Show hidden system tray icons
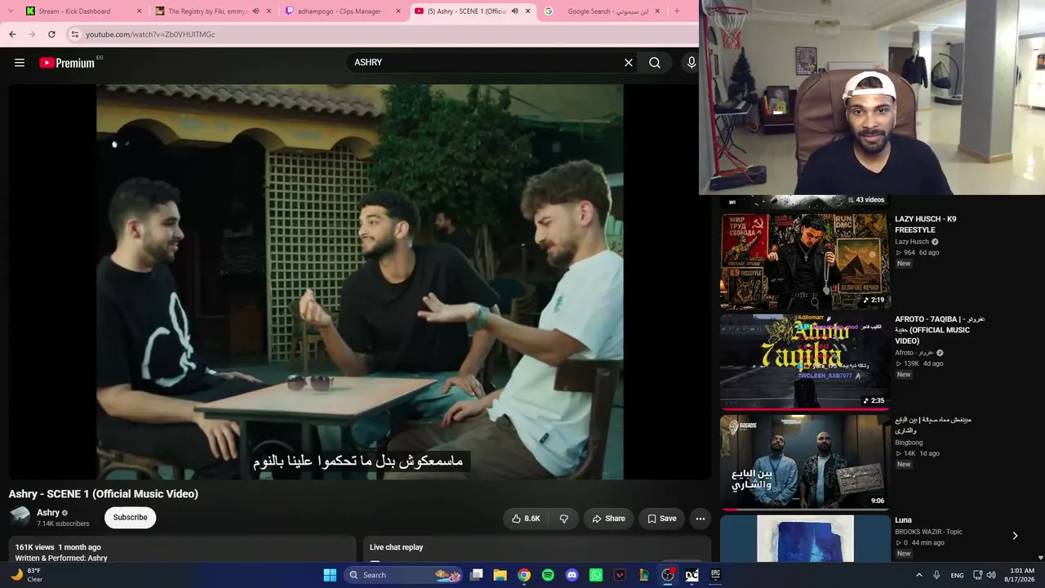 (918, 575)
